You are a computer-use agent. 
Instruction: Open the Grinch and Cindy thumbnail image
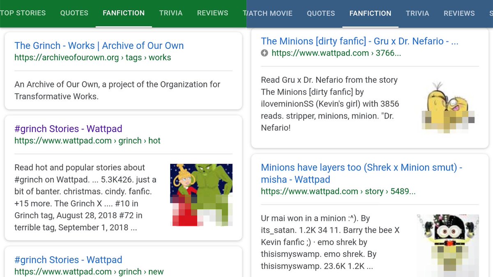click(x=201, y=195)
